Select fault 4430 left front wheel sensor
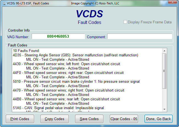The height and width of the screenshot is (127, 179). point(67,64)
